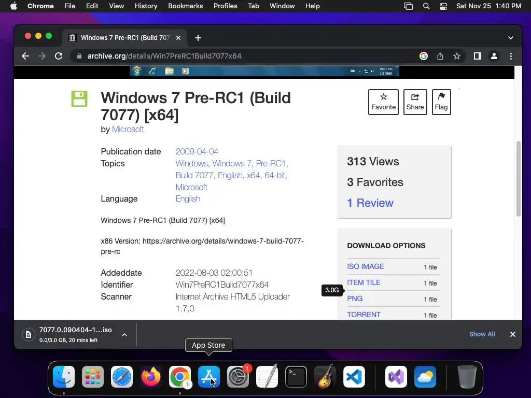Reload the archive.org page
Viewport: 531px width, 398px height.
pyautogui.click(x=59, y=56)
